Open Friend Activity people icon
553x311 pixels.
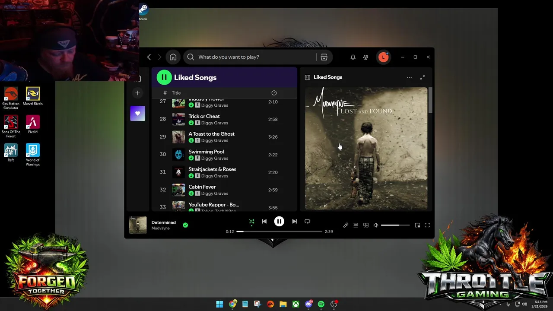[365, 57]
